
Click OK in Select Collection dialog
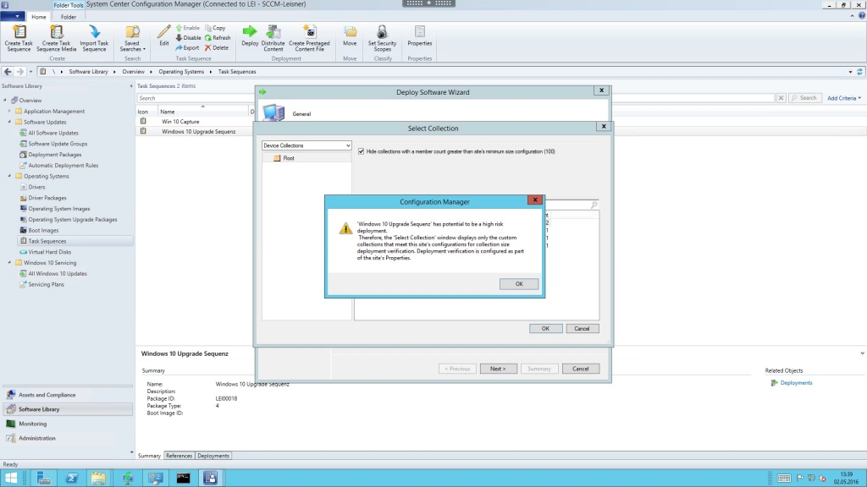545,329
